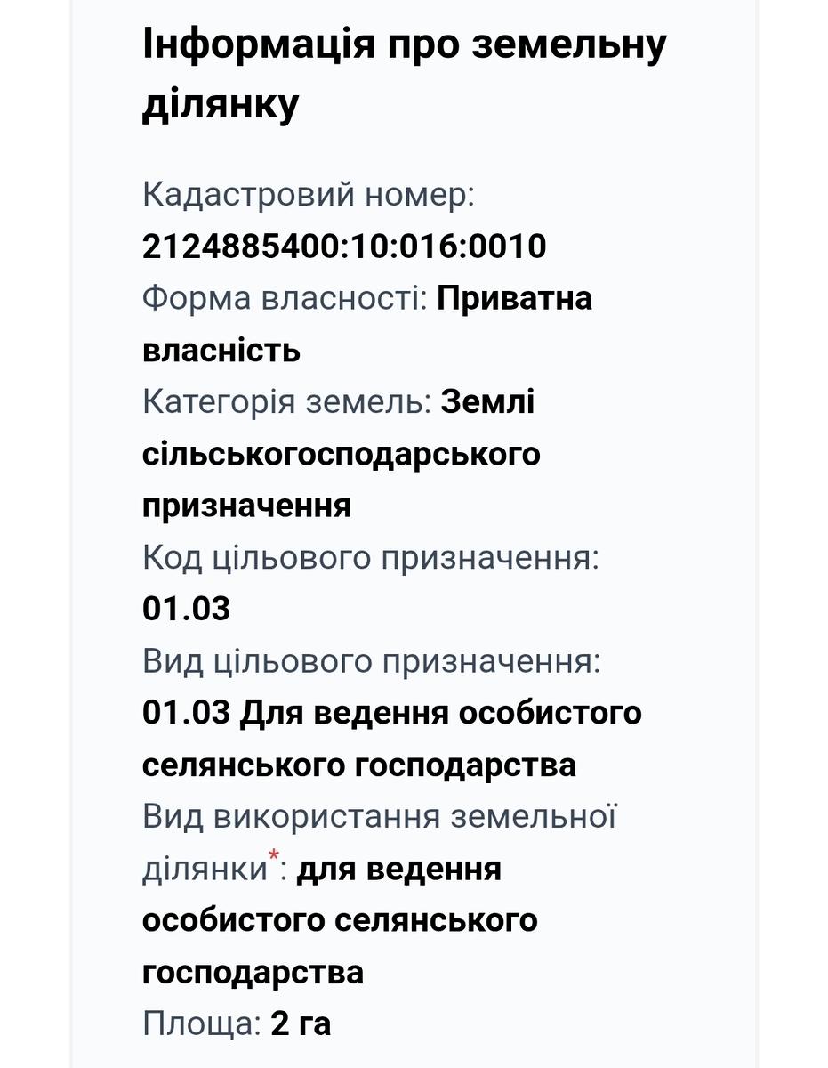Click the bold 'Приватна' value text
This screenshot has width=828, height=1068.
click(x=514, y=298)
